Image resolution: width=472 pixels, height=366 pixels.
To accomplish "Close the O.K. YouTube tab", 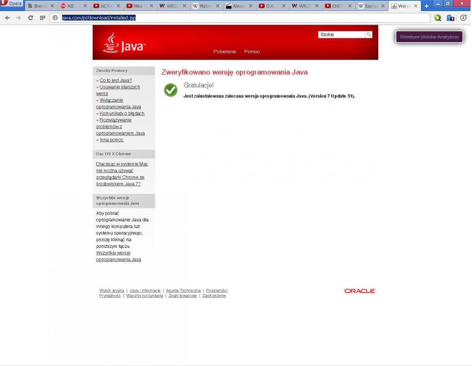I will click(x=284, y=6).
